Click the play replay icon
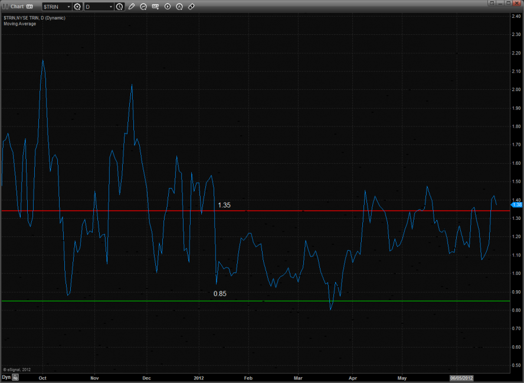 point(168,7)
